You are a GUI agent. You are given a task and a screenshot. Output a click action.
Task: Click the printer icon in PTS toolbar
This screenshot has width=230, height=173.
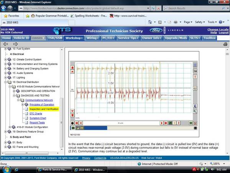point(225,44)
